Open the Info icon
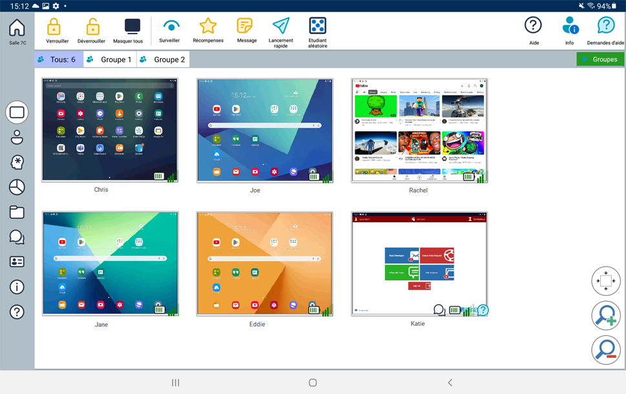 [570, 25]
